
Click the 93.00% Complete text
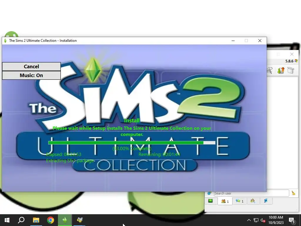(x=132, y=149)
